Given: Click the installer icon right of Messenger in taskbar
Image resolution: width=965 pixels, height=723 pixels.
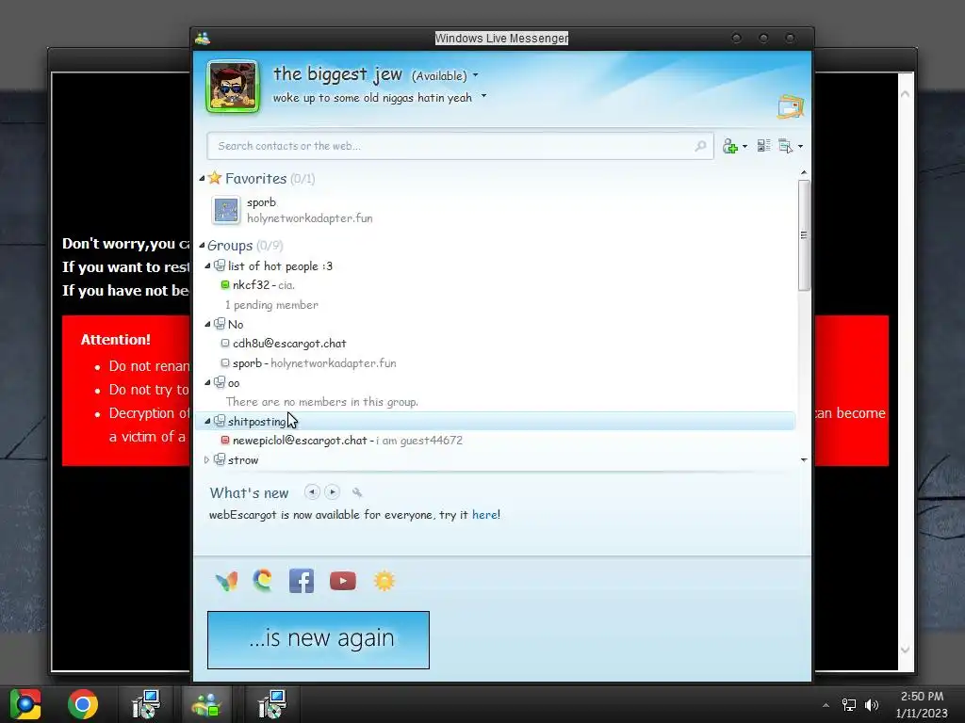Looking at the screenshot, I should point(271,704).
